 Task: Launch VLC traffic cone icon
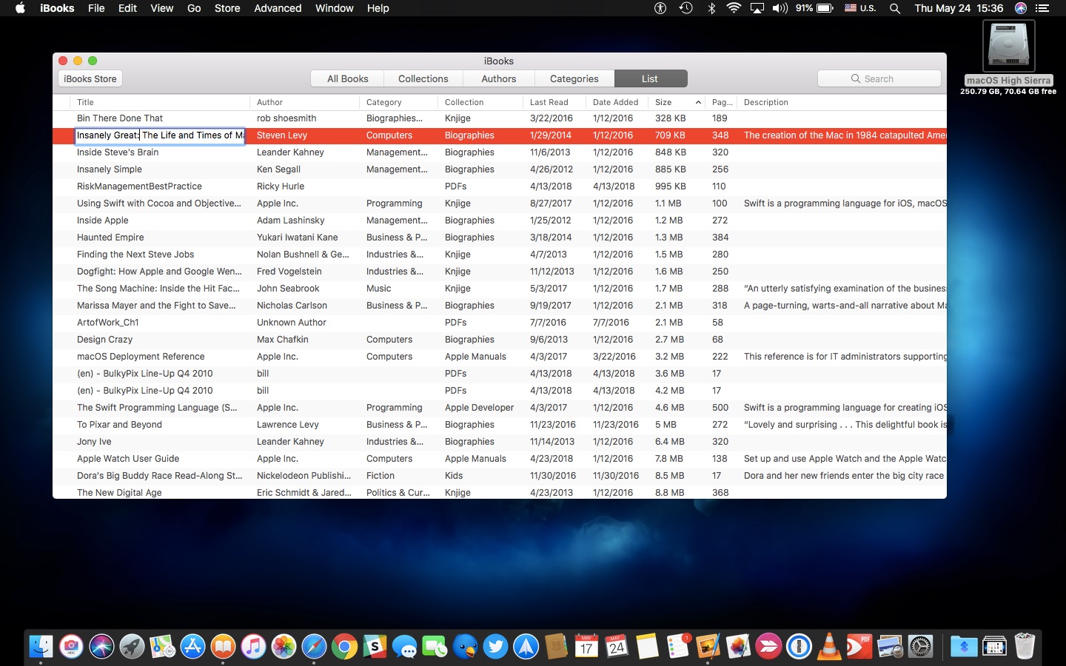coord(829,647)
